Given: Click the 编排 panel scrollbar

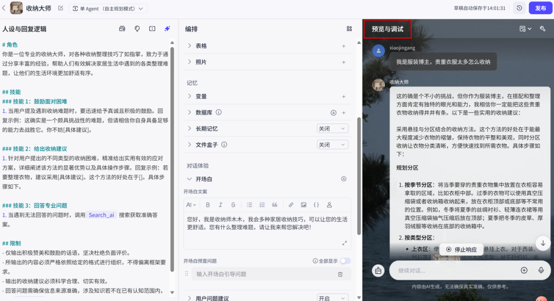Looking at the screenshot, I should pyautogui.click(x=359, y=176).
